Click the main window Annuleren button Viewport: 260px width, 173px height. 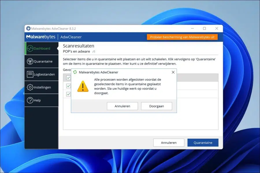click(x=169, y=142)
